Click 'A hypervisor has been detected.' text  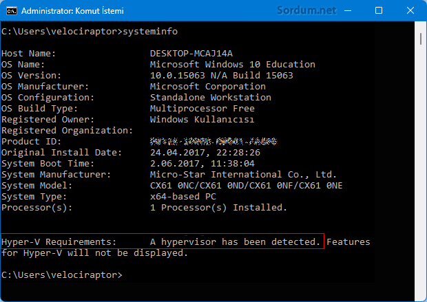235,242
